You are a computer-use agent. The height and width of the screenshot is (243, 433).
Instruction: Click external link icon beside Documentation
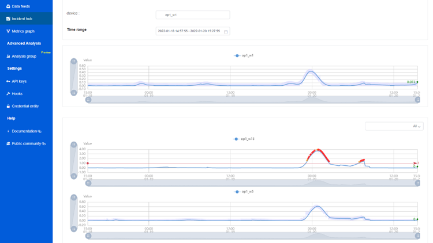click(39, 131)
